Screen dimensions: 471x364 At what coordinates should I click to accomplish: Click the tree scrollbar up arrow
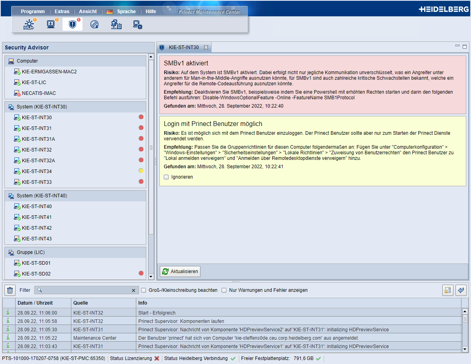pos(151,57)
